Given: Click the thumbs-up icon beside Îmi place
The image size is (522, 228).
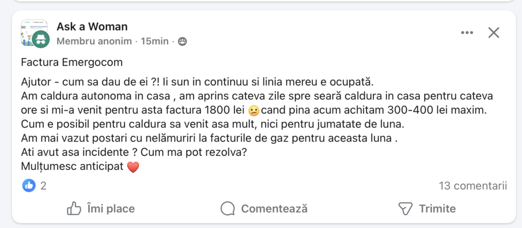Looking at the screenshot, I should point(74,208).
